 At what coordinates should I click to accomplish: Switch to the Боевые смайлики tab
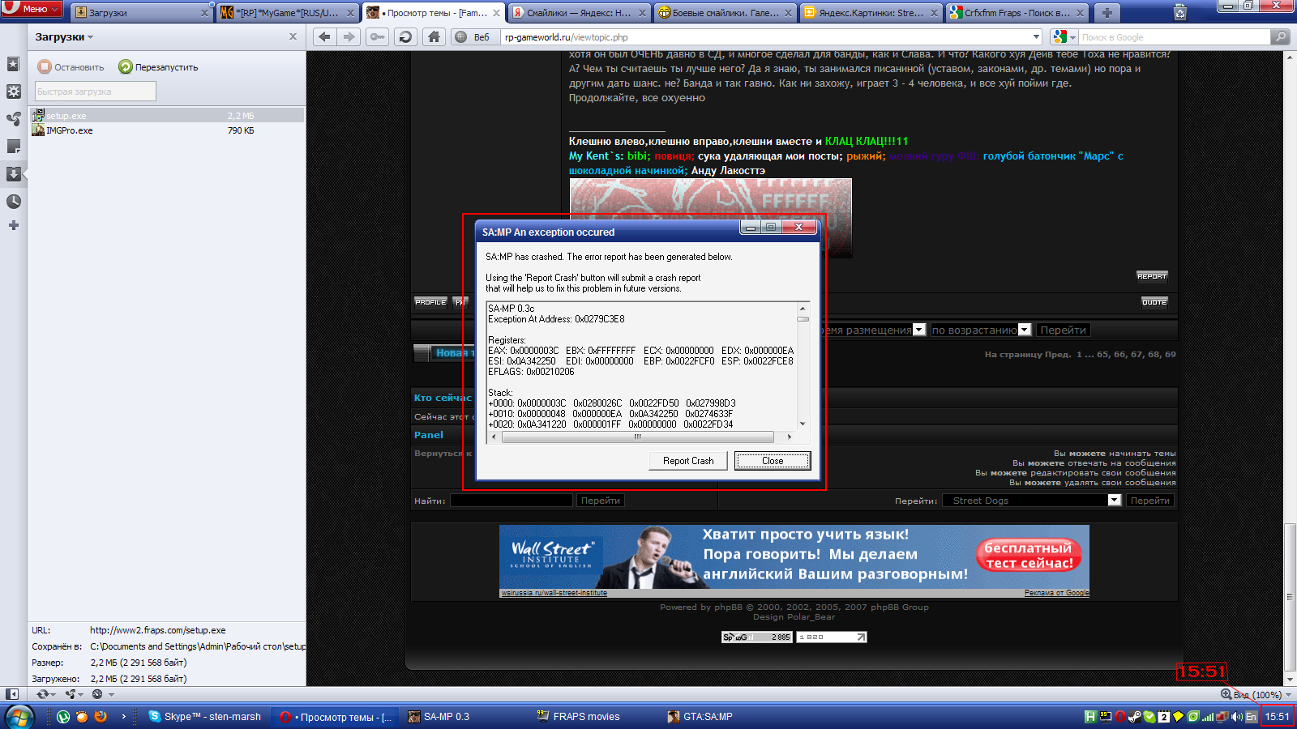tap(726, 13)
